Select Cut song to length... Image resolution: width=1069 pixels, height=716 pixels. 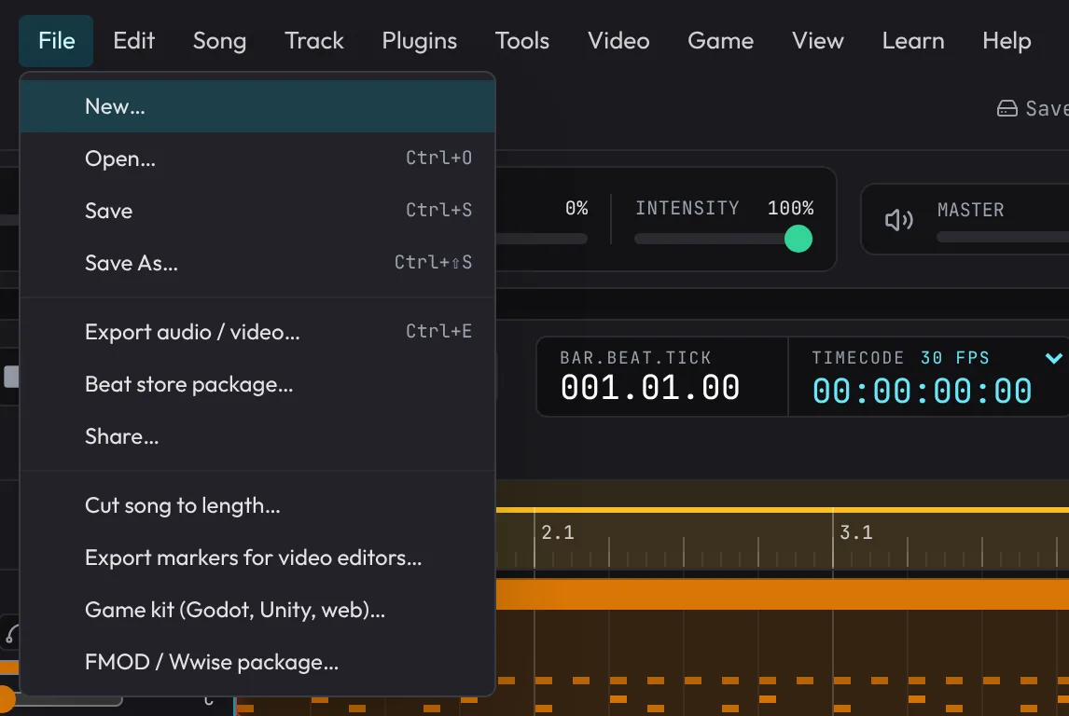click(x=257, y=505)
